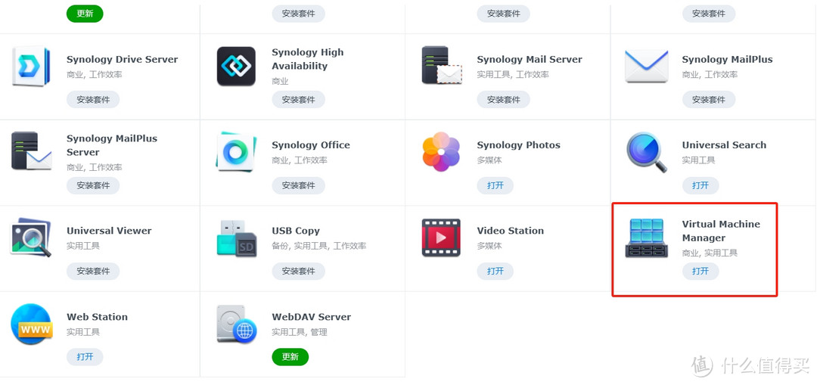
Task: Install the Synology MailPlus Server package
Action: [93, 185]
